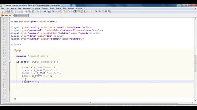Toggle synchronize horizontal scrolling icon
This screenshot has height=110, width=197.
pyautogui.click(x=64, y=12)
